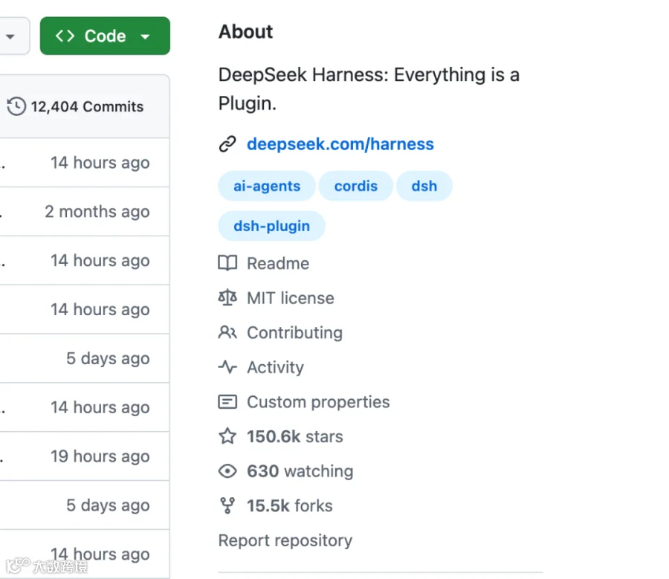
Task: Open the Contributing guidelines link
Action: (x=294, y=333)
